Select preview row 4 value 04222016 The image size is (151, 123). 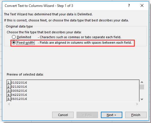point(19,95)
